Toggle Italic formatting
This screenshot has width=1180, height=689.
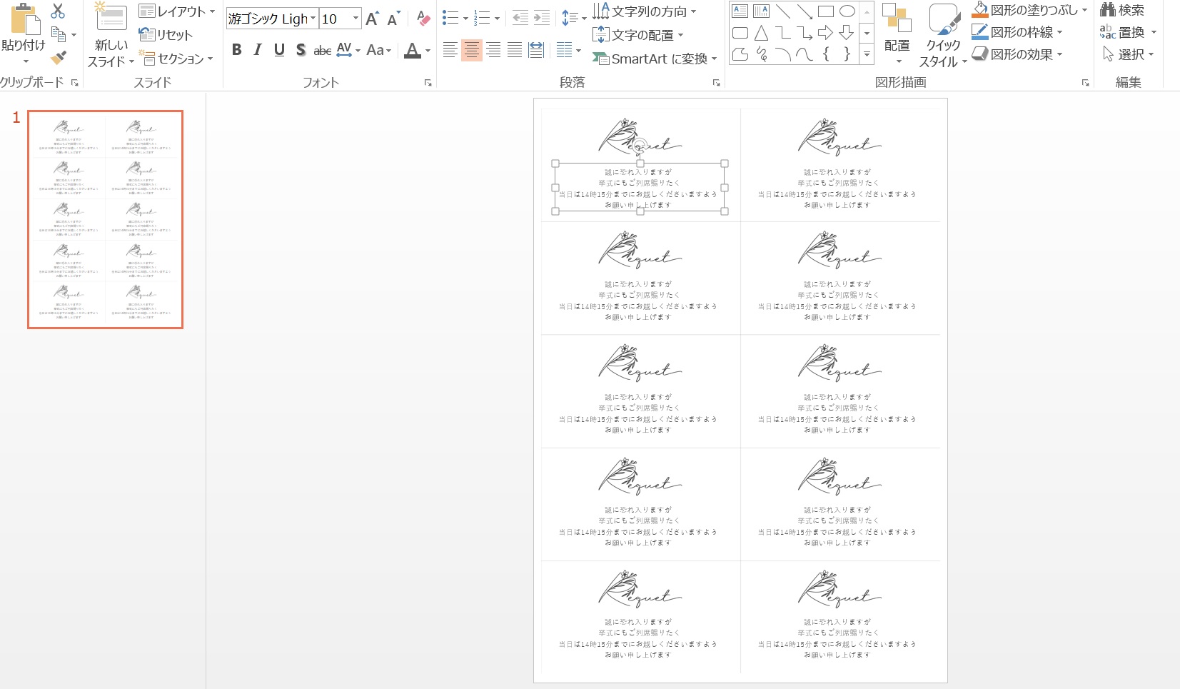tap(258, 50)
